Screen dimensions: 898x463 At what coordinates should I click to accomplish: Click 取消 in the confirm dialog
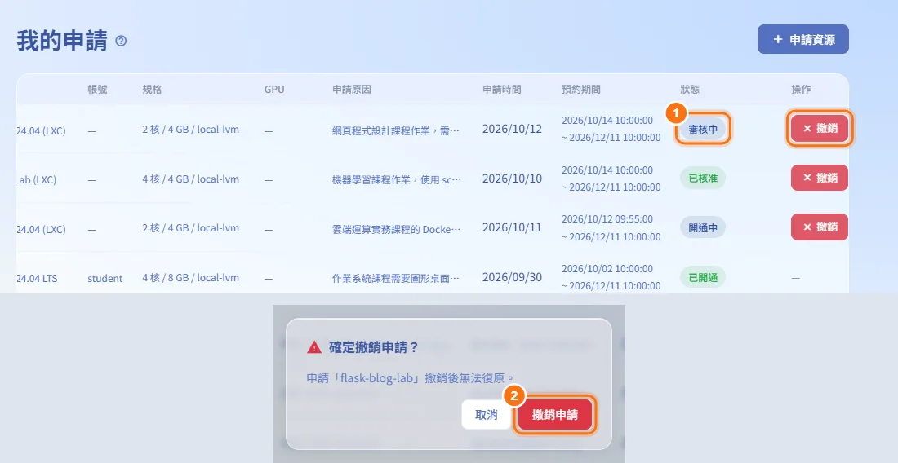(x=487, y=414)
